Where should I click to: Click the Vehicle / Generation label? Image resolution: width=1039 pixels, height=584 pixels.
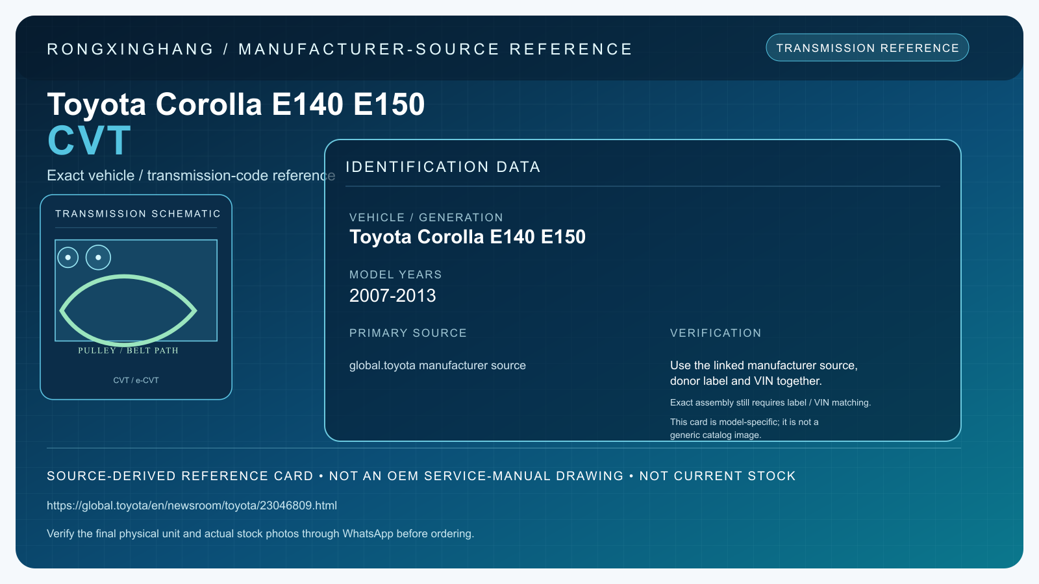pyautogui.click(x=426, y=217)
